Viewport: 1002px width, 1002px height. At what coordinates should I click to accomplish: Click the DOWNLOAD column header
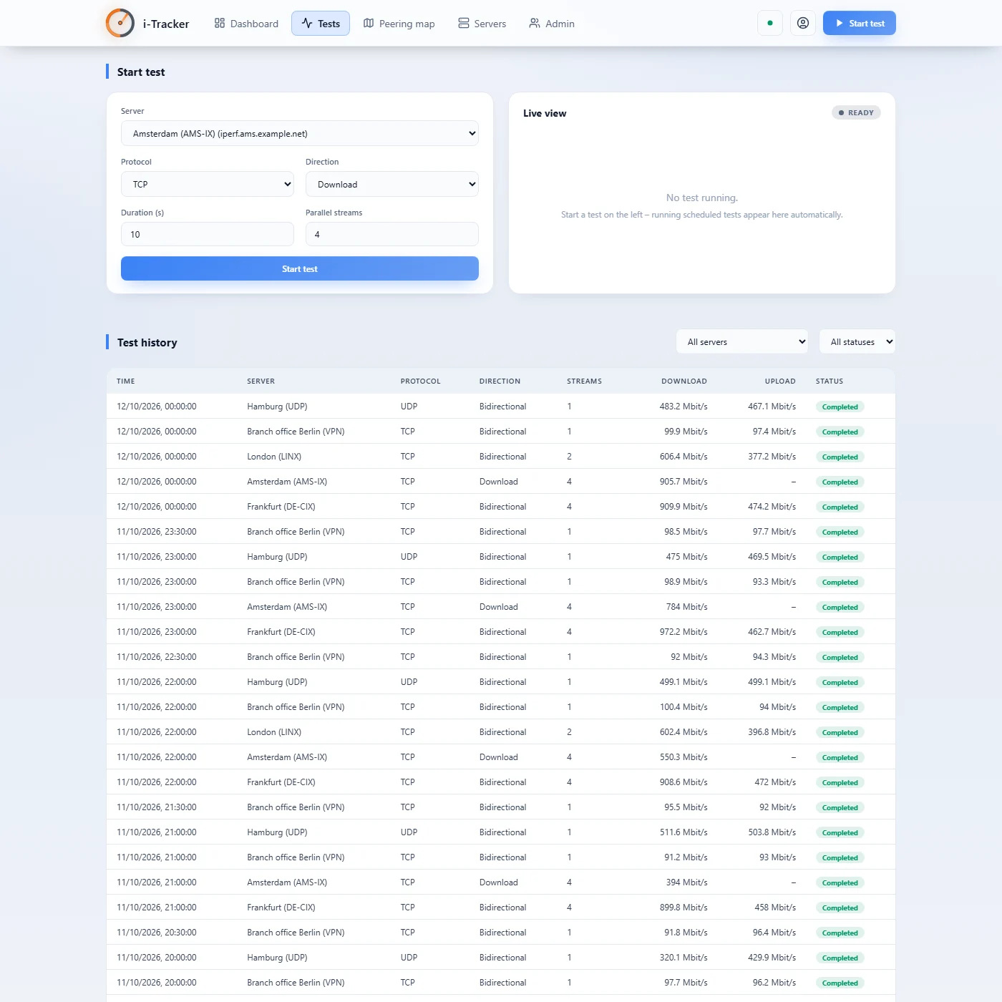tap(684, 381)
